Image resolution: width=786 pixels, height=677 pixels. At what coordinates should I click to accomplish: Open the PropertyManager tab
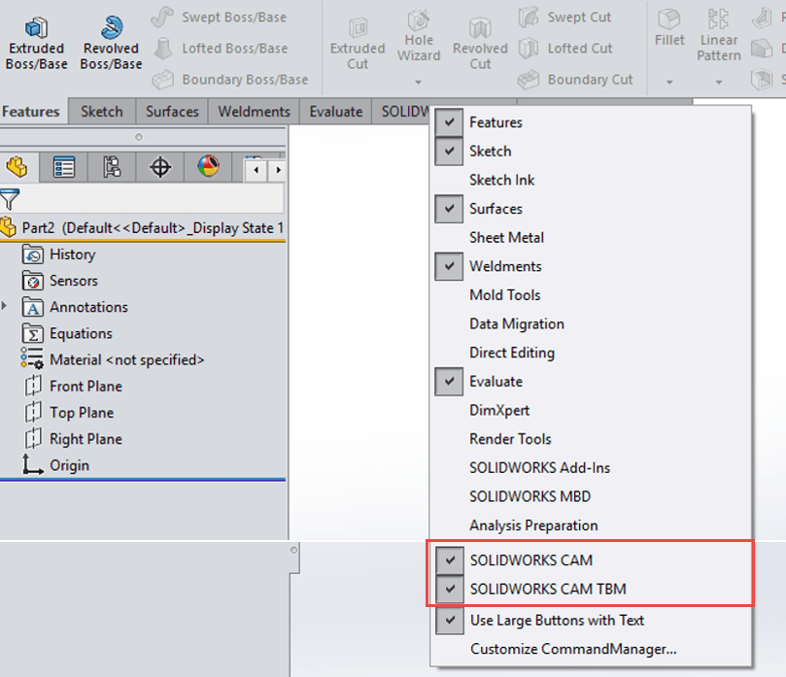click(x=64, y=167)
